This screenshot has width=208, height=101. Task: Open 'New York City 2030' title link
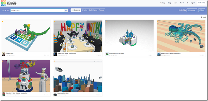point(63,93)
